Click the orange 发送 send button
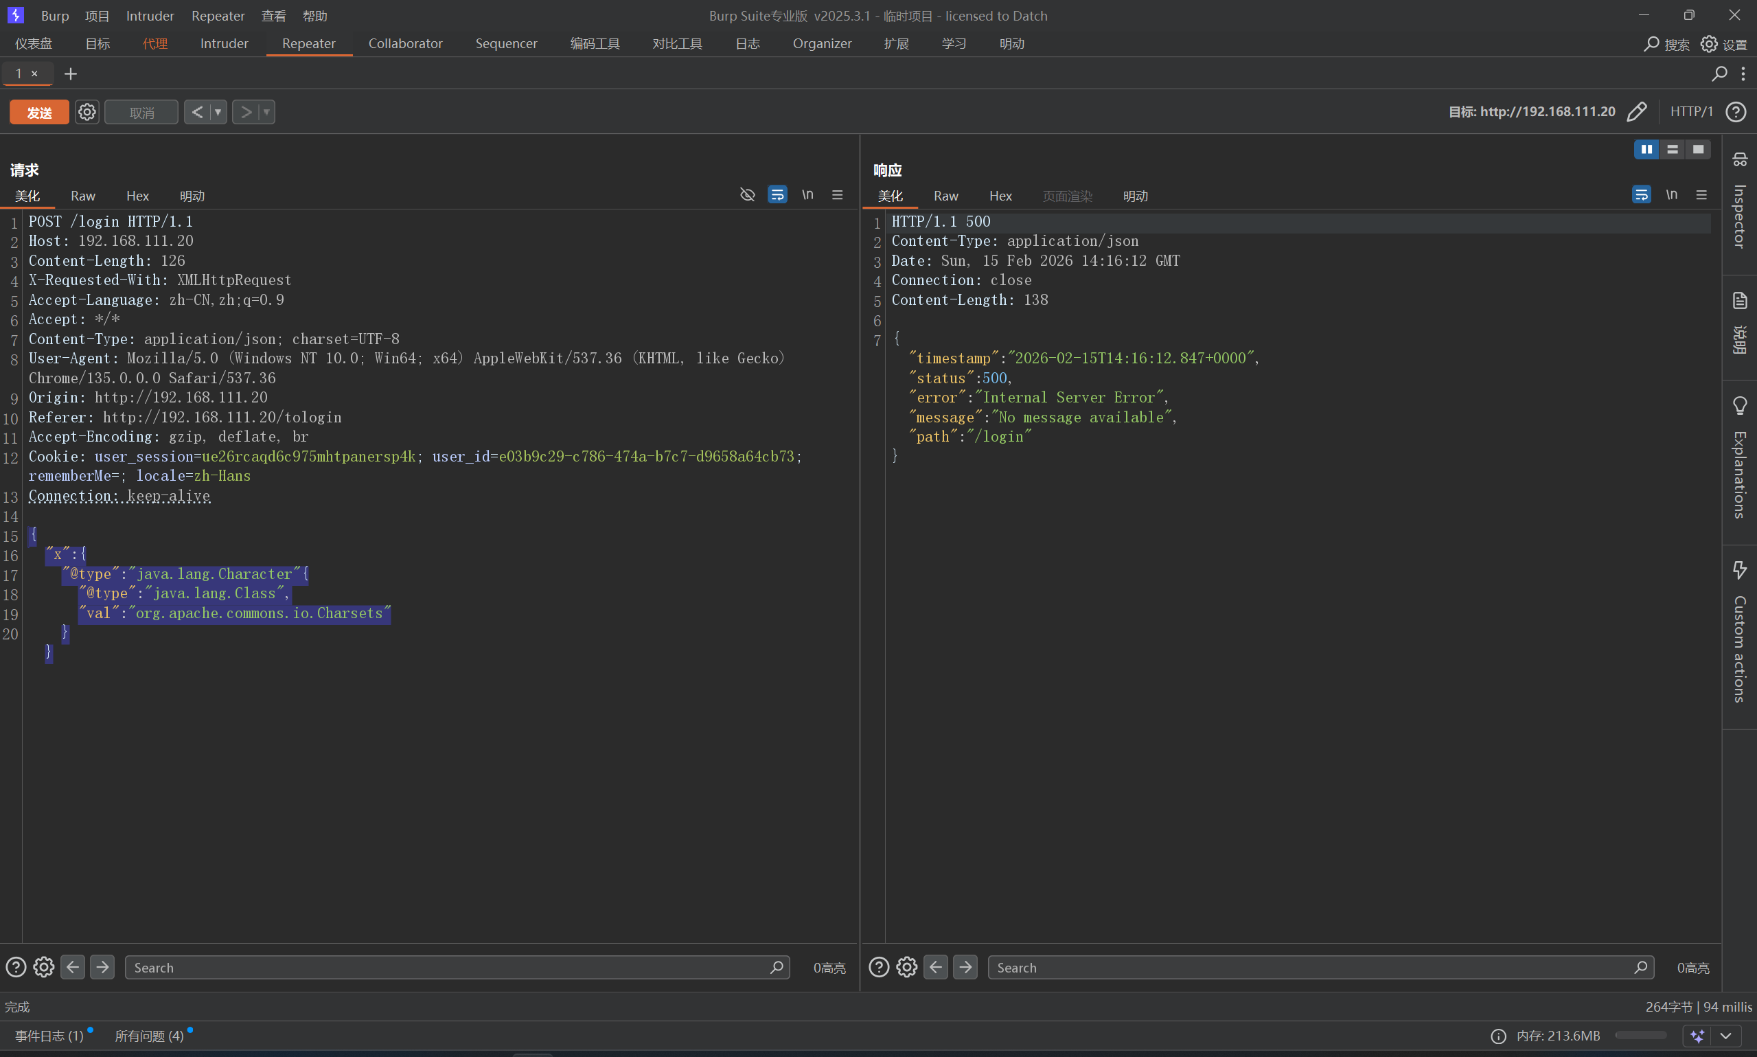 pos(39,112)
